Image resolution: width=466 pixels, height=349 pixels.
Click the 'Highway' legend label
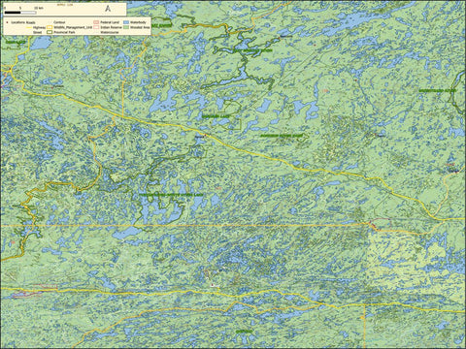(39, 27)
